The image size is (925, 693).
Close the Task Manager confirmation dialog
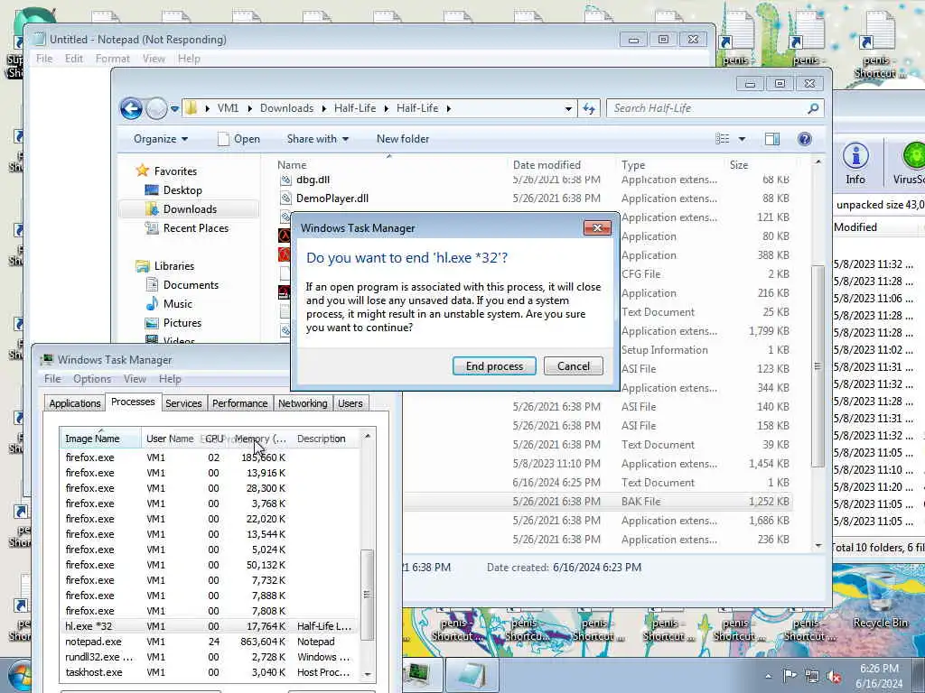(x=597, y=228)
